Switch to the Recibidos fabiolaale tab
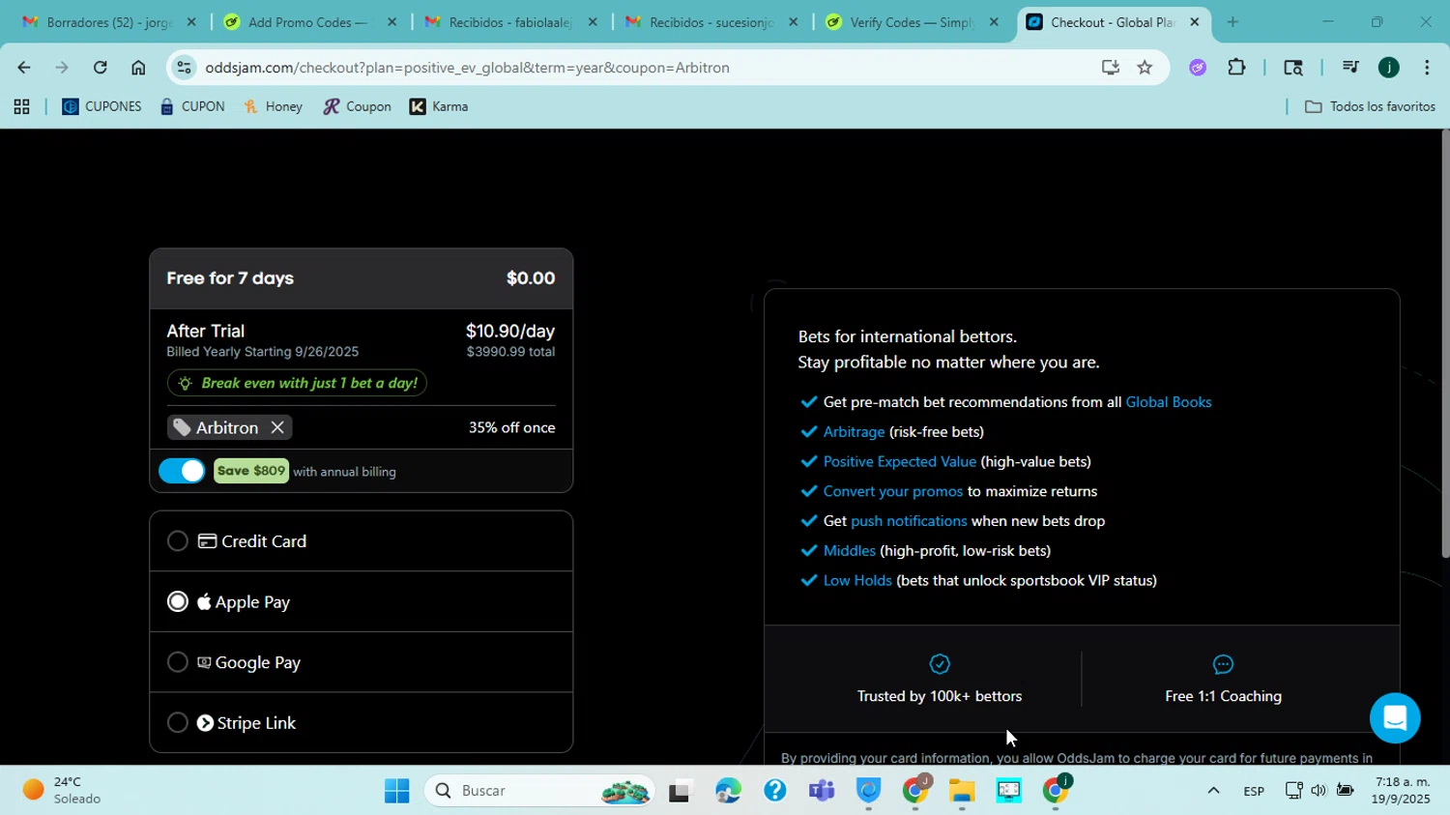The width and height of the screenshot is (1450, 815). (509, 22)
